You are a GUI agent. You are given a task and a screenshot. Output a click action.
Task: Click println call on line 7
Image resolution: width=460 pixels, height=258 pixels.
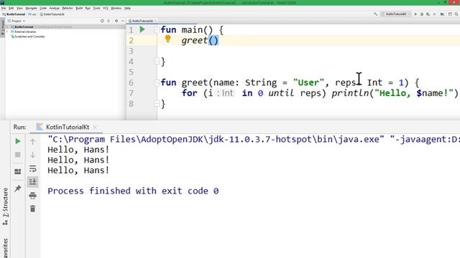pos(350,93)
